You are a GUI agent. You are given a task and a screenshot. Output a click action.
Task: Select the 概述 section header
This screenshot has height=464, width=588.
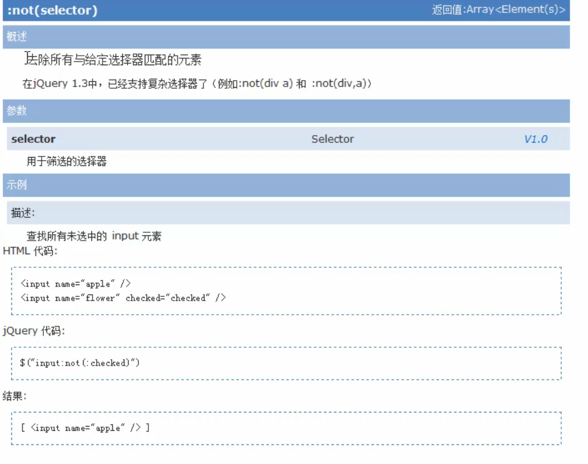pos(286,37)
